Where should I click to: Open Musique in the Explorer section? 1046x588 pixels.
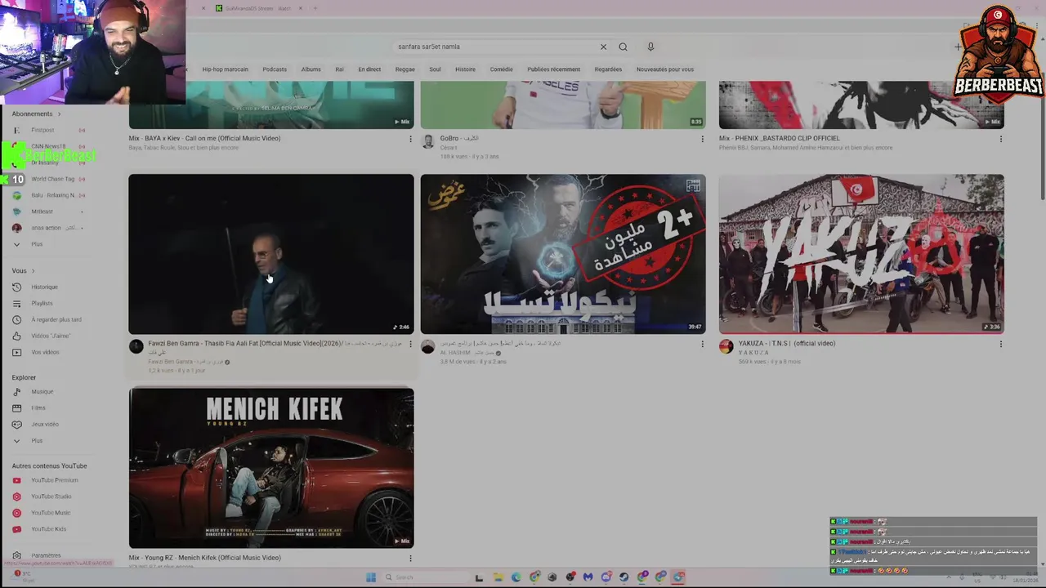pos(34,391)
